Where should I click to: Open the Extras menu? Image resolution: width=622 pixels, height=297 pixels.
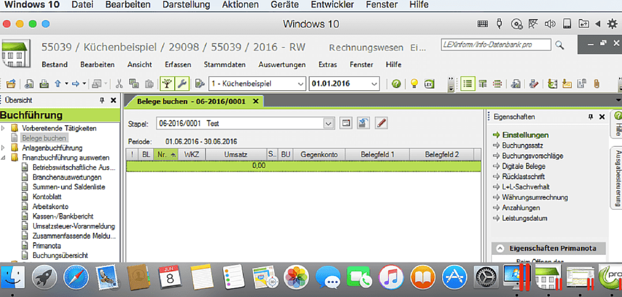click(328, 64)
